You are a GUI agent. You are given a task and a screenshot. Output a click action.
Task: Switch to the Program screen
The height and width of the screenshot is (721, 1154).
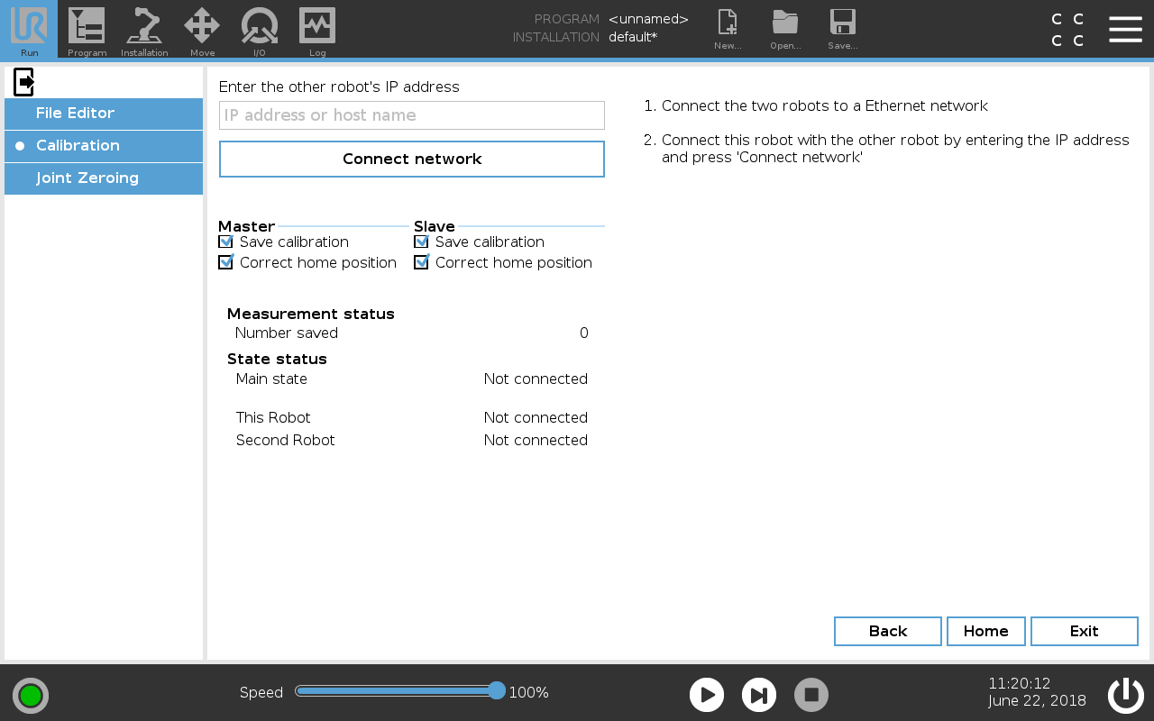coord(87,29)
